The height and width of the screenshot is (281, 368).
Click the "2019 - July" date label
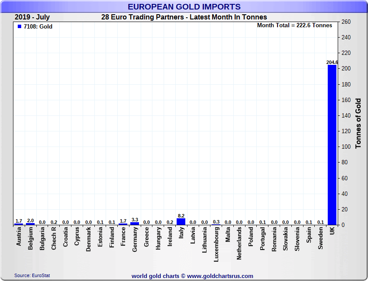[x=32, y=17]
